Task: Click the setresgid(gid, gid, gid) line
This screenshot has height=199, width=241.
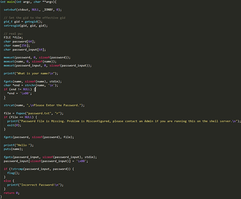Action: [26, 26]
